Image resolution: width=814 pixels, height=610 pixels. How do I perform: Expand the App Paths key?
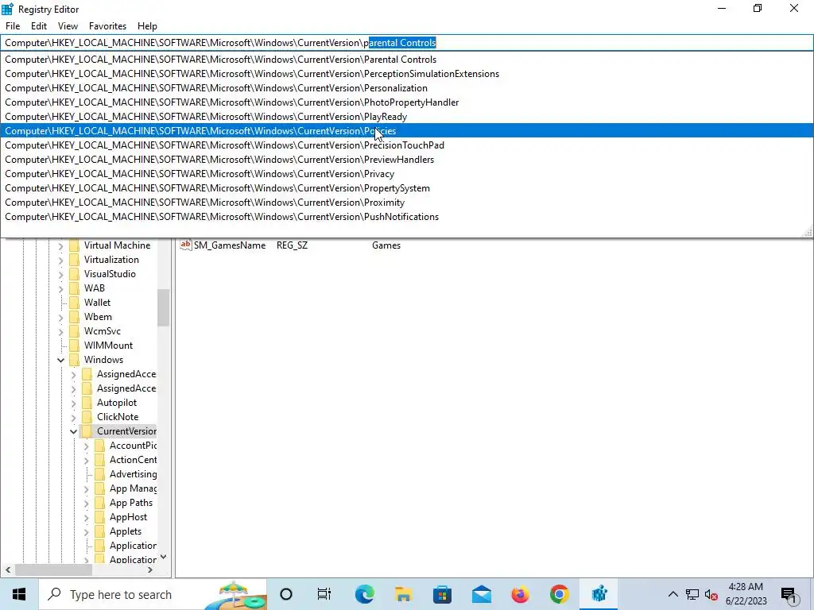pyautogui.click(x=86, y=503)
